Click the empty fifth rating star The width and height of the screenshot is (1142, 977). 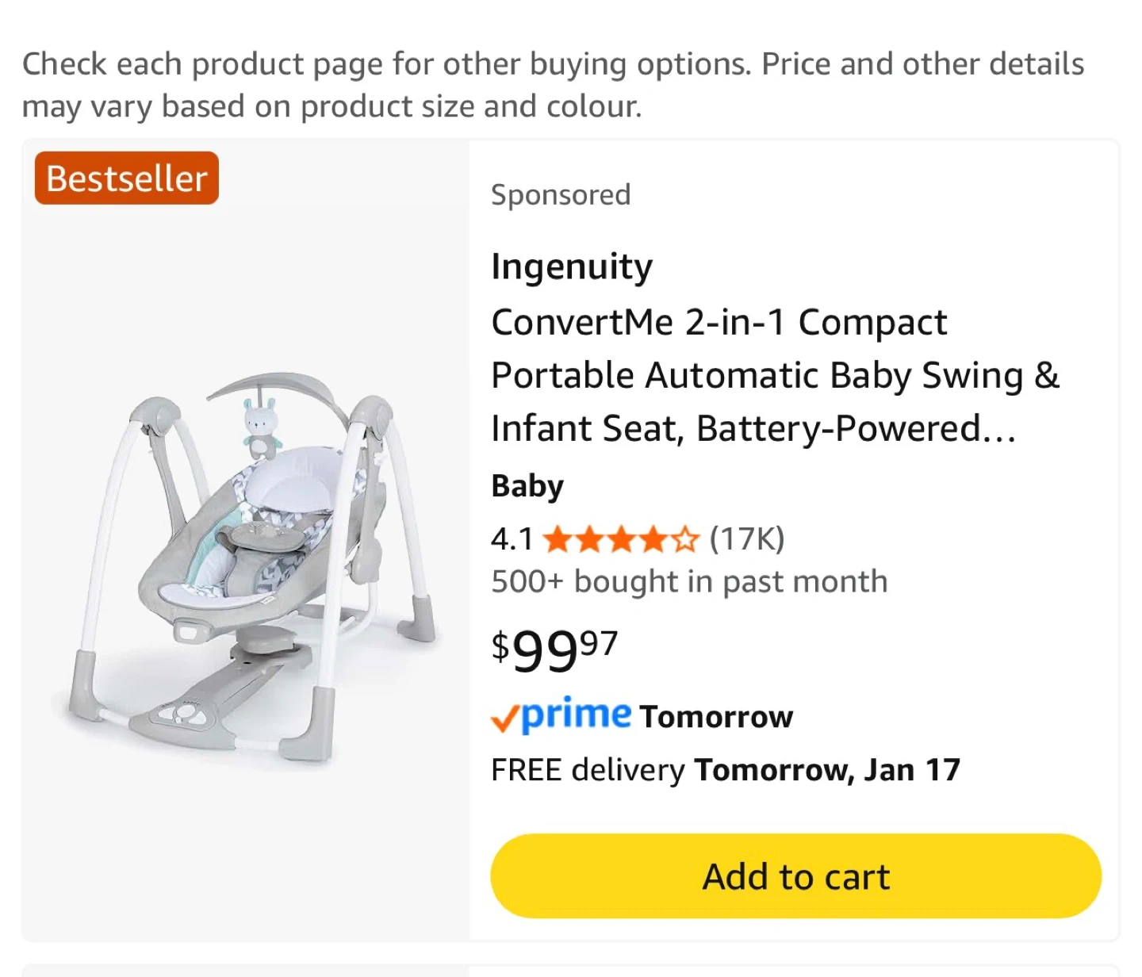pos(685,540)
